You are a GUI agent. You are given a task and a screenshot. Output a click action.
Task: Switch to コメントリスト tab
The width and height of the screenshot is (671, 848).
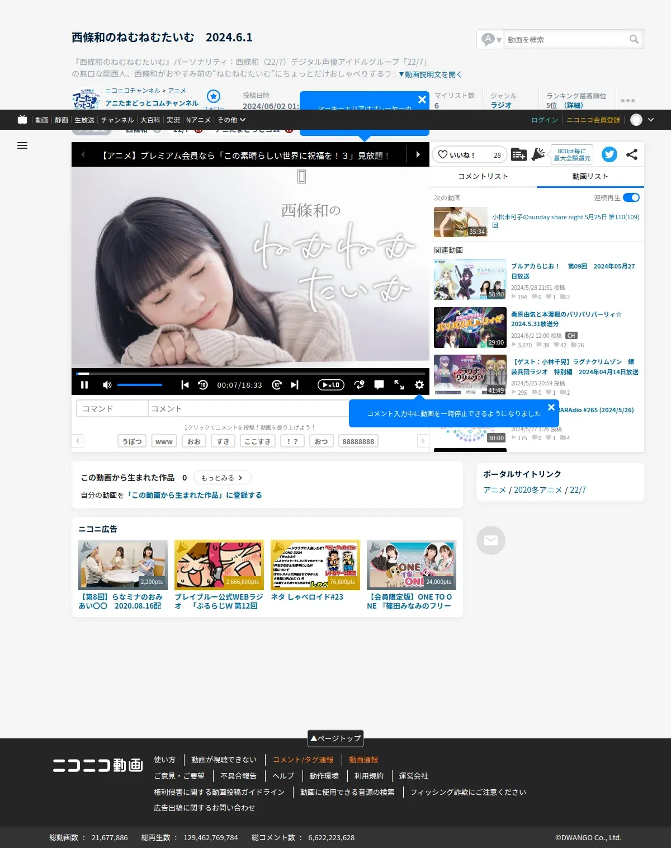[483, 176]
